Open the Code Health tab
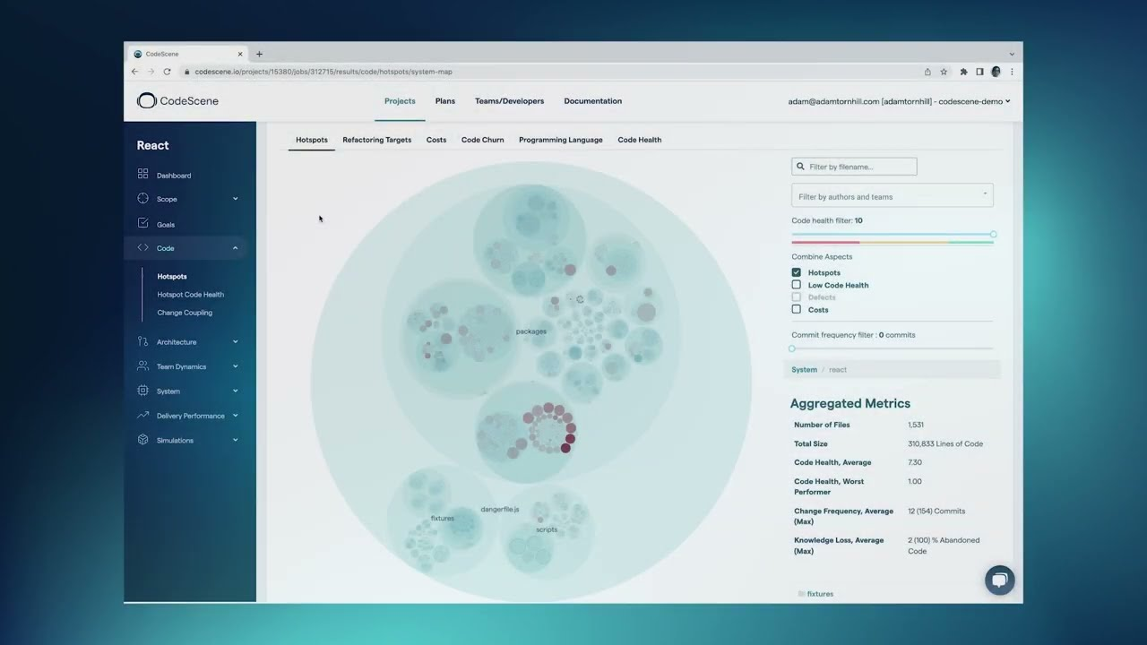 tap(640, 140)
